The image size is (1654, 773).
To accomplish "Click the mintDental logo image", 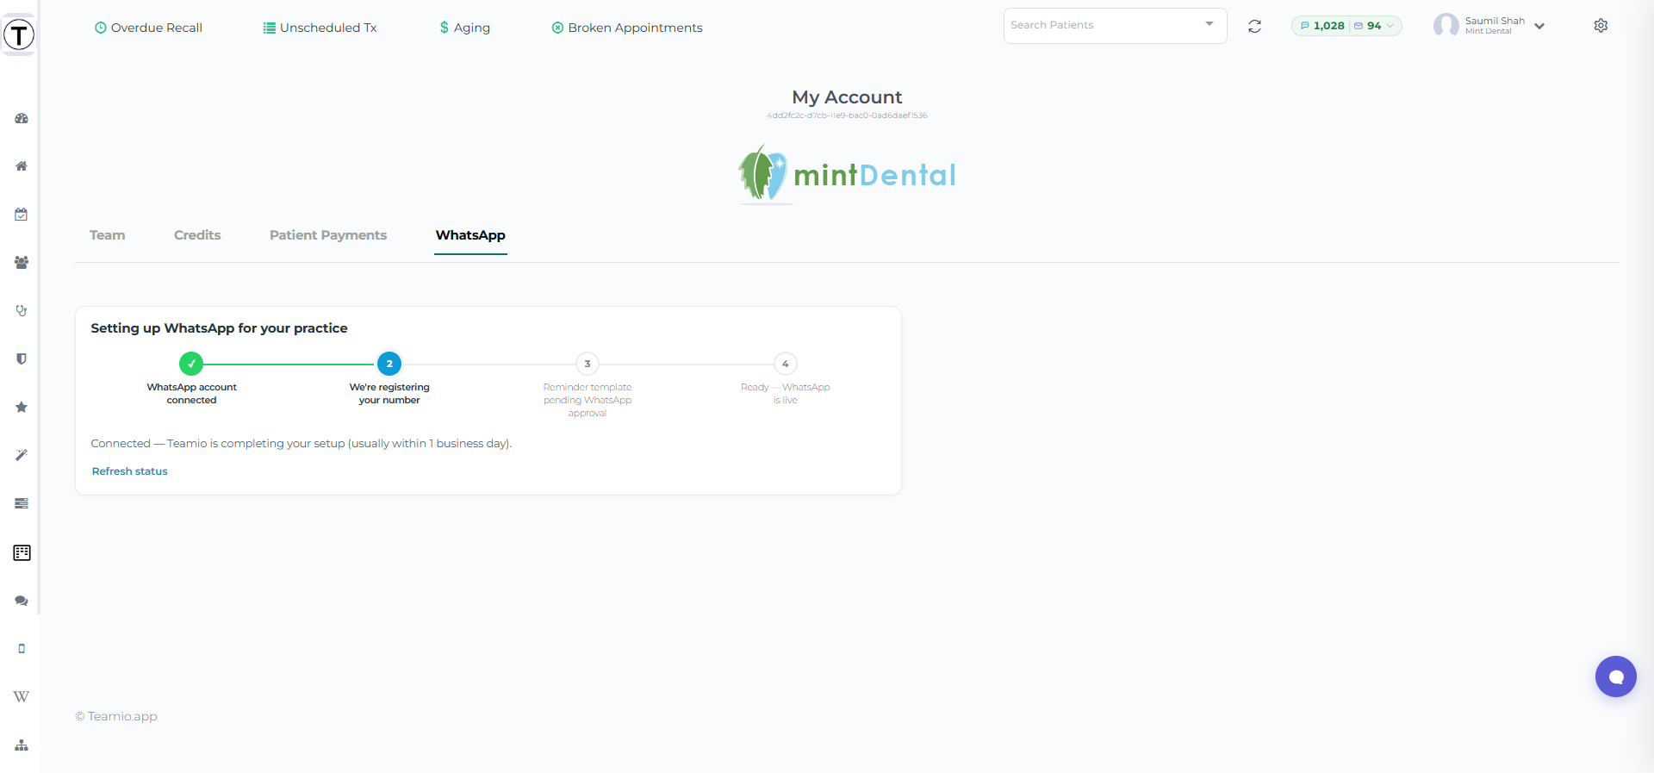I will coord(847,174).
